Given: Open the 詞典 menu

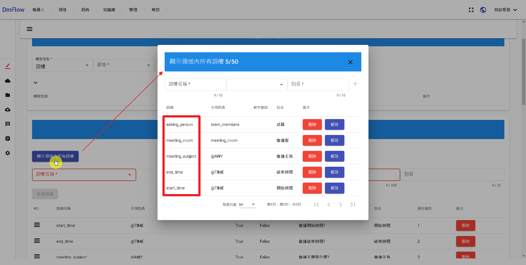Looking at the screenshot, I should [85, 10].
